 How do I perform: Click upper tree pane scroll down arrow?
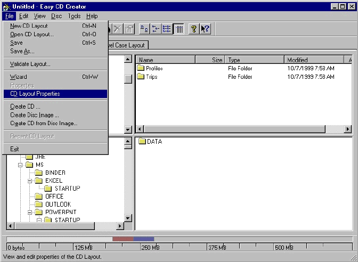[x=128, y=129]
